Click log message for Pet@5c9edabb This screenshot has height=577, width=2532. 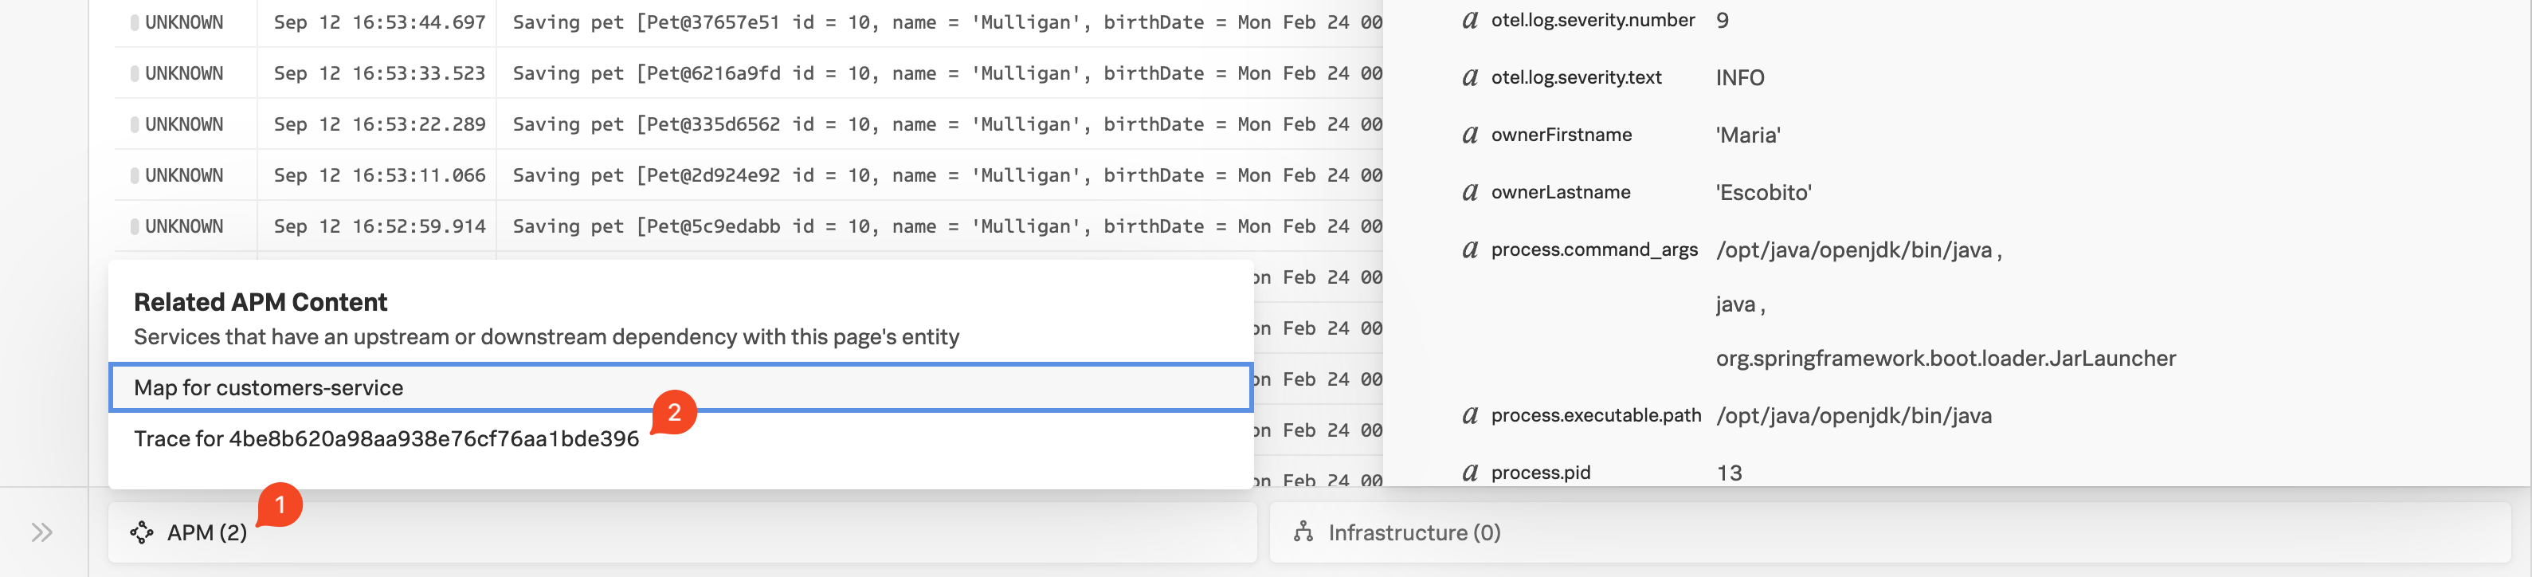(947, 226)
